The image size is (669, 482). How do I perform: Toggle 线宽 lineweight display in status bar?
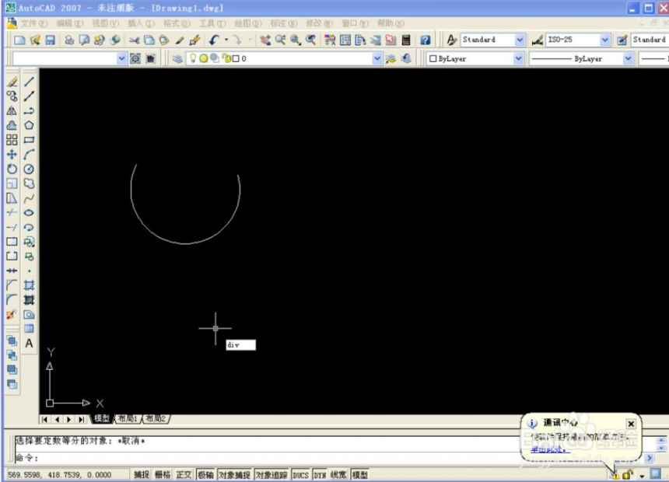(x=338, y=475)
